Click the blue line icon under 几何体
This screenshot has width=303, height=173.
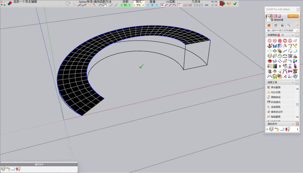click(x=207, y=5)
